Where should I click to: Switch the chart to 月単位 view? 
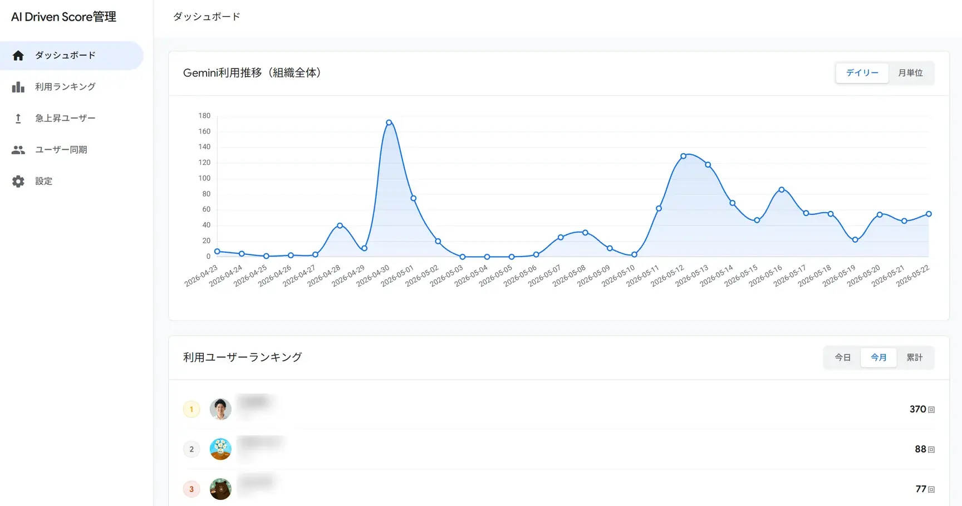pyautogui.click(x=910, y=73)
